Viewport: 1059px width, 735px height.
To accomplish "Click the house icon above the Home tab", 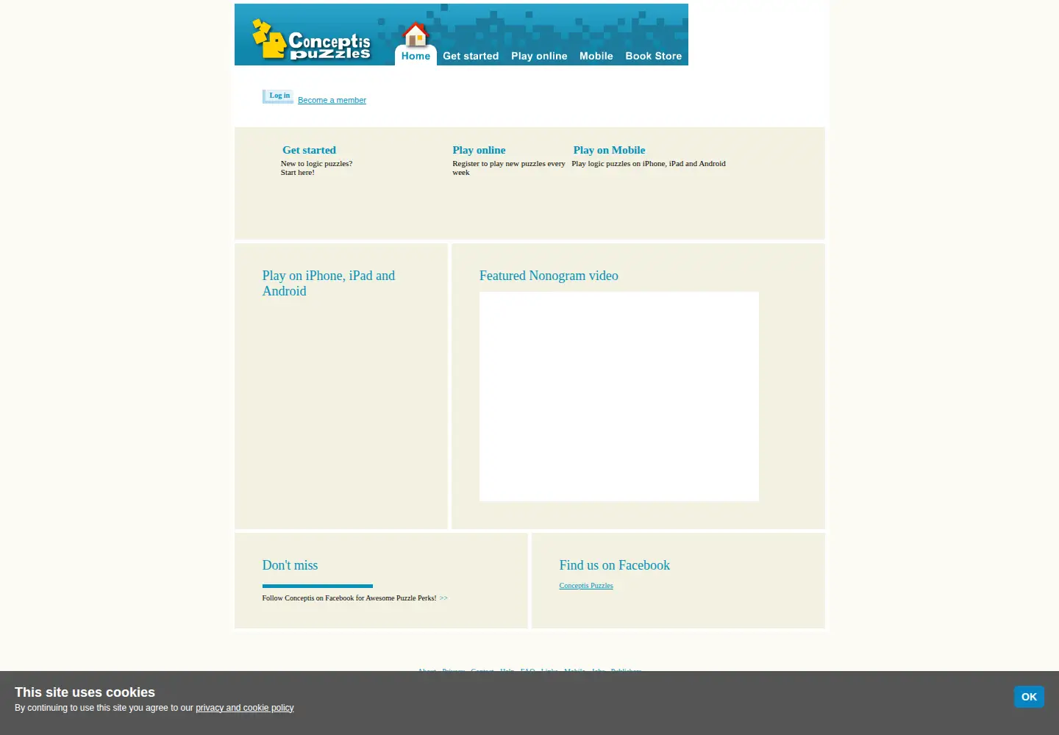I will click(x=416, y=35).
